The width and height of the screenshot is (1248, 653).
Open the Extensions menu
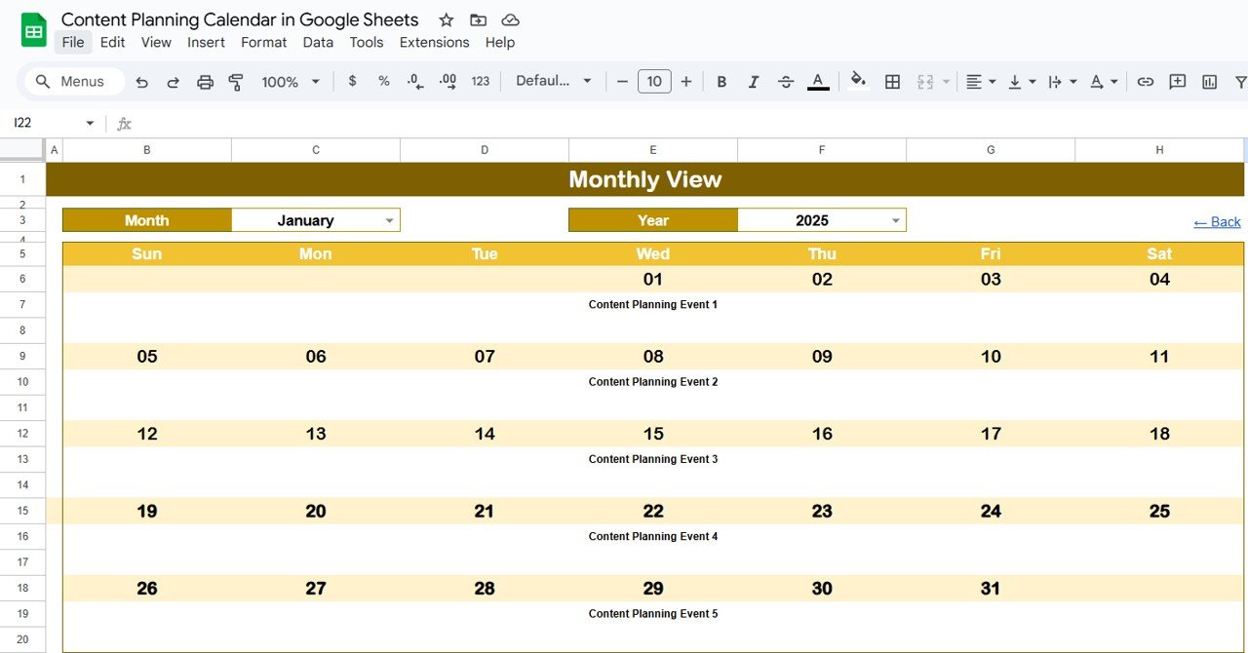[x=434, y=42]
